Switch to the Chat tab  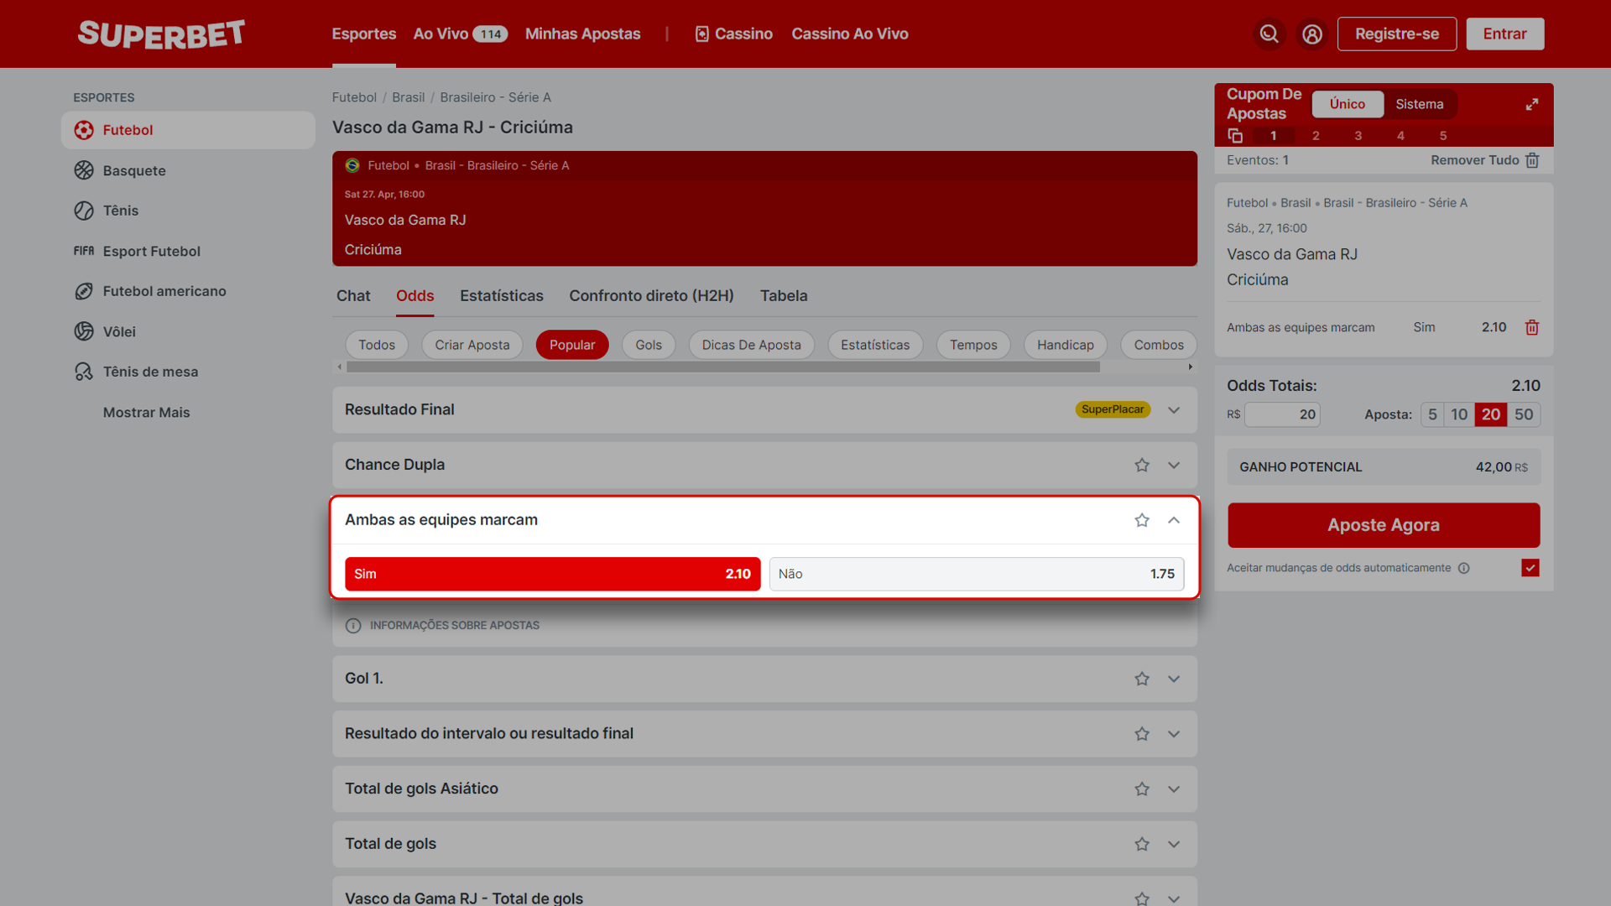(353, 295)
